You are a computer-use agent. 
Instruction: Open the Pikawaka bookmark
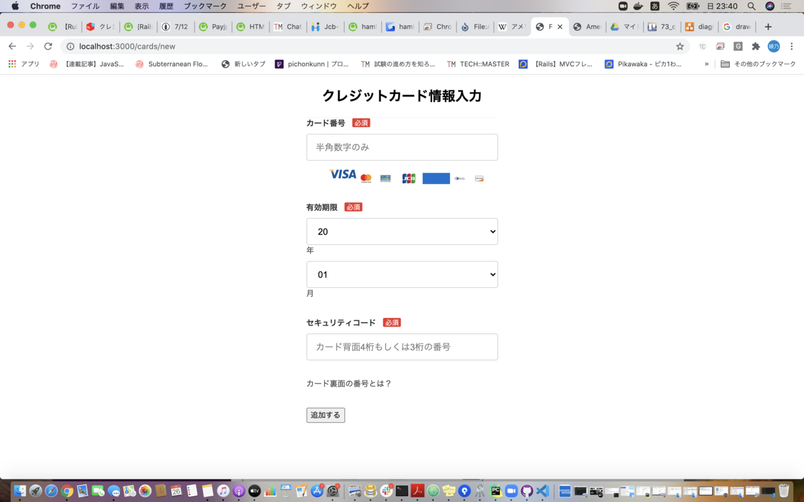pos(643,64)
